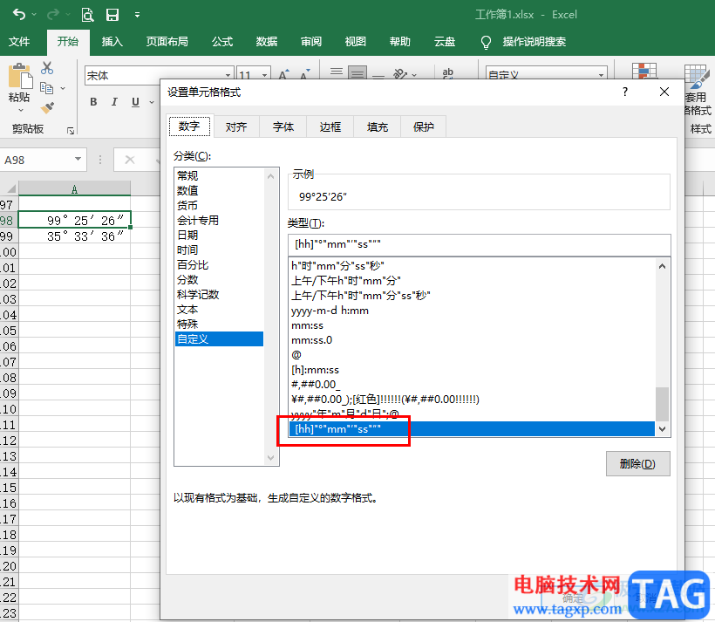Select 自定义 in the category list
715x622 pixels.
pyautogui.click(x=219, y=339)
